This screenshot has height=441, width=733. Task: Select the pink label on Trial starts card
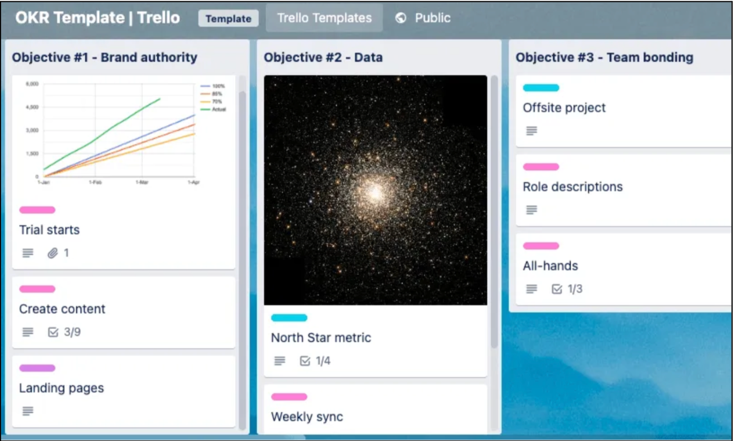(37, 210)
